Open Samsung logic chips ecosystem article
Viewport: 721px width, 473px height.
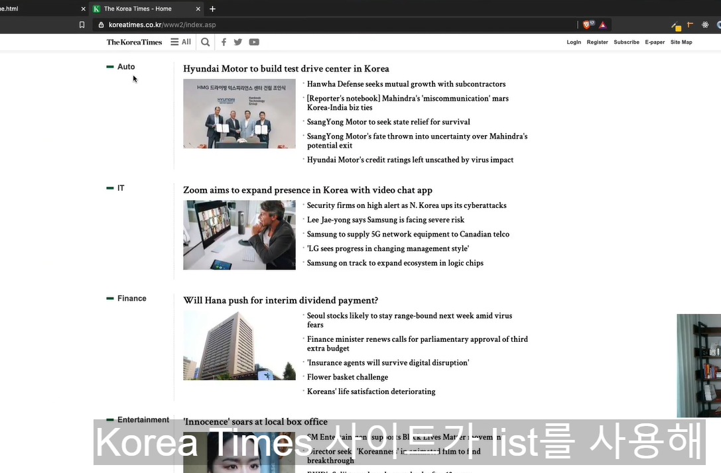395,263
